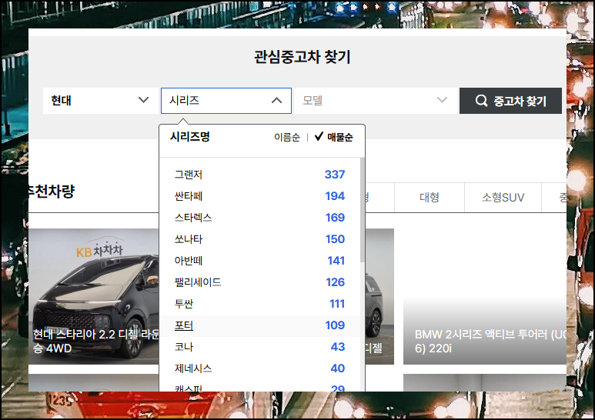
Task: Click the 126 count next to 팰리세이드
Action: (336, 282)
